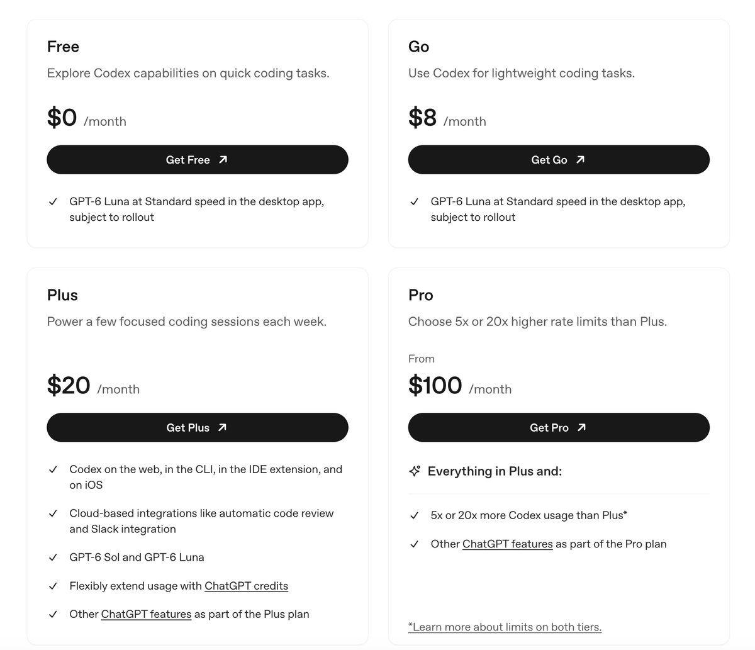Click checkmark next to GPT-6 Sol and Luna
755x650 pixels.
pyautogui.click(x=53, y=558)
